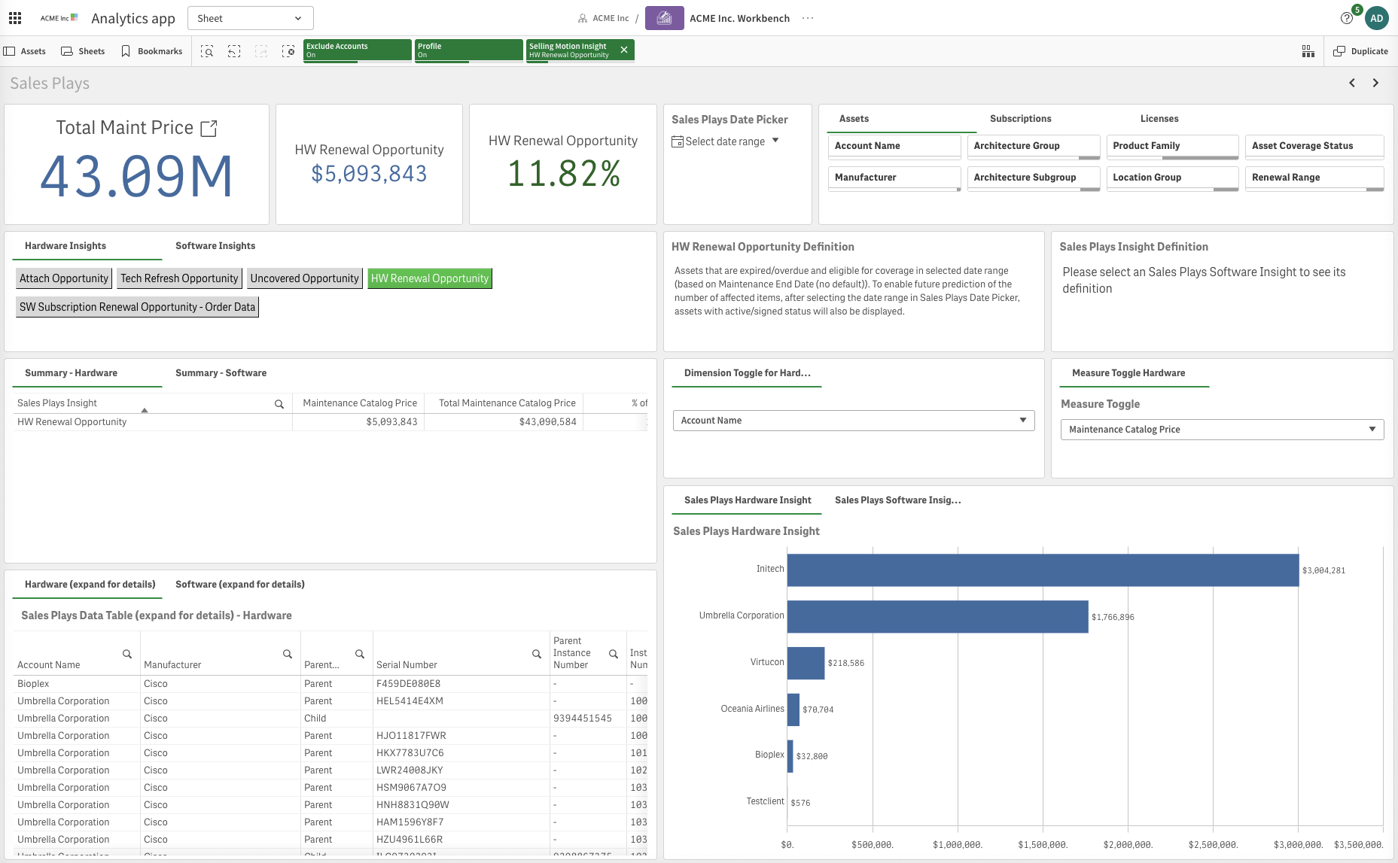Open the smart search selection tool
The width and height of the screenshot is (1398, 863).
tap(207, 51)
